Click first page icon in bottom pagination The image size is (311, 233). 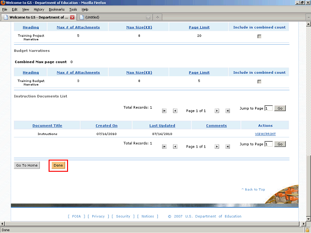click(164, 147)
